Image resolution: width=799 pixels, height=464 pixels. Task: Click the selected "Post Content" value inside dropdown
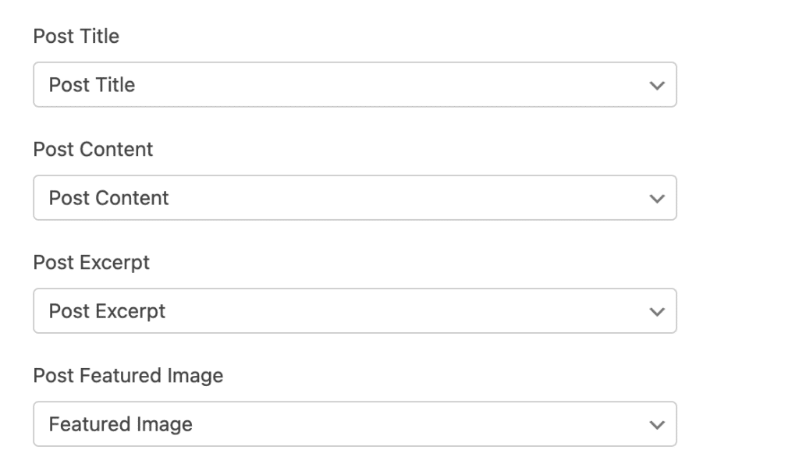tap(108, 198)
